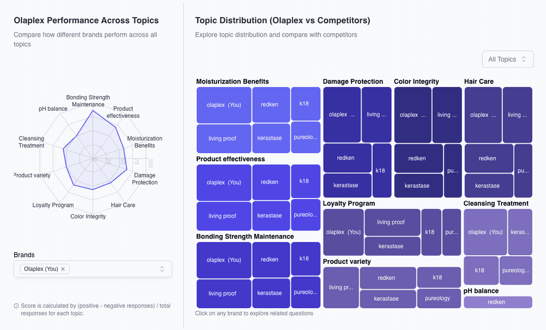Viewport: 546px width, 330px height.
Task: Click kerastase tile under Loyalty Program
Action: click(392, 246)
